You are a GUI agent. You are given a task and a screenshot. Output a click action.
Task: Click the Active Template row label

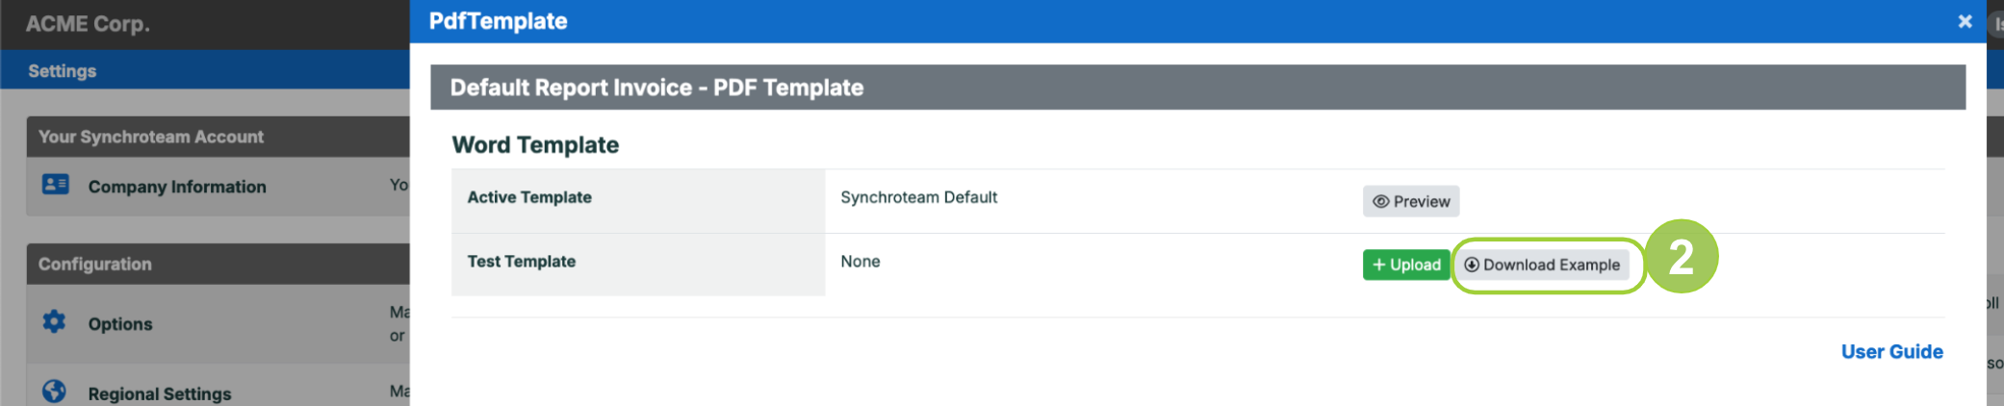(x=529, y=197)
